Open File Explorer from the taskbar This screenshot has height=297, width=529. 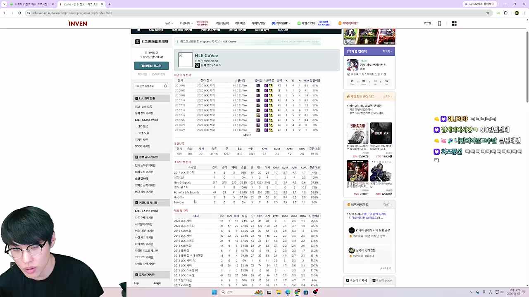(279, 292)
